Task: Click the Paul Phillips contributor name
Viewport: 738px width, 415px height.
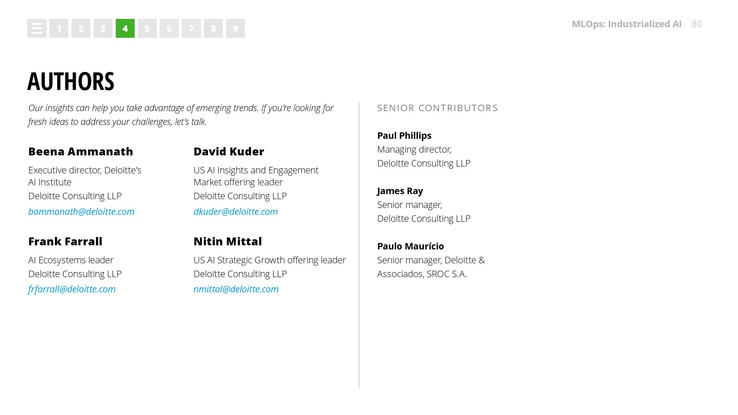Action: (x=404, y=136)
